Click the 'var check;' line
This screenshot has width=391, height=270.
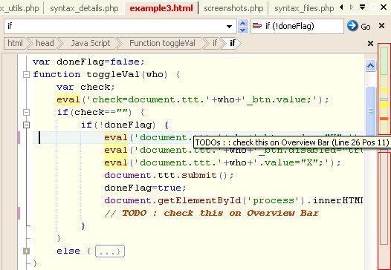click(85, 87)
